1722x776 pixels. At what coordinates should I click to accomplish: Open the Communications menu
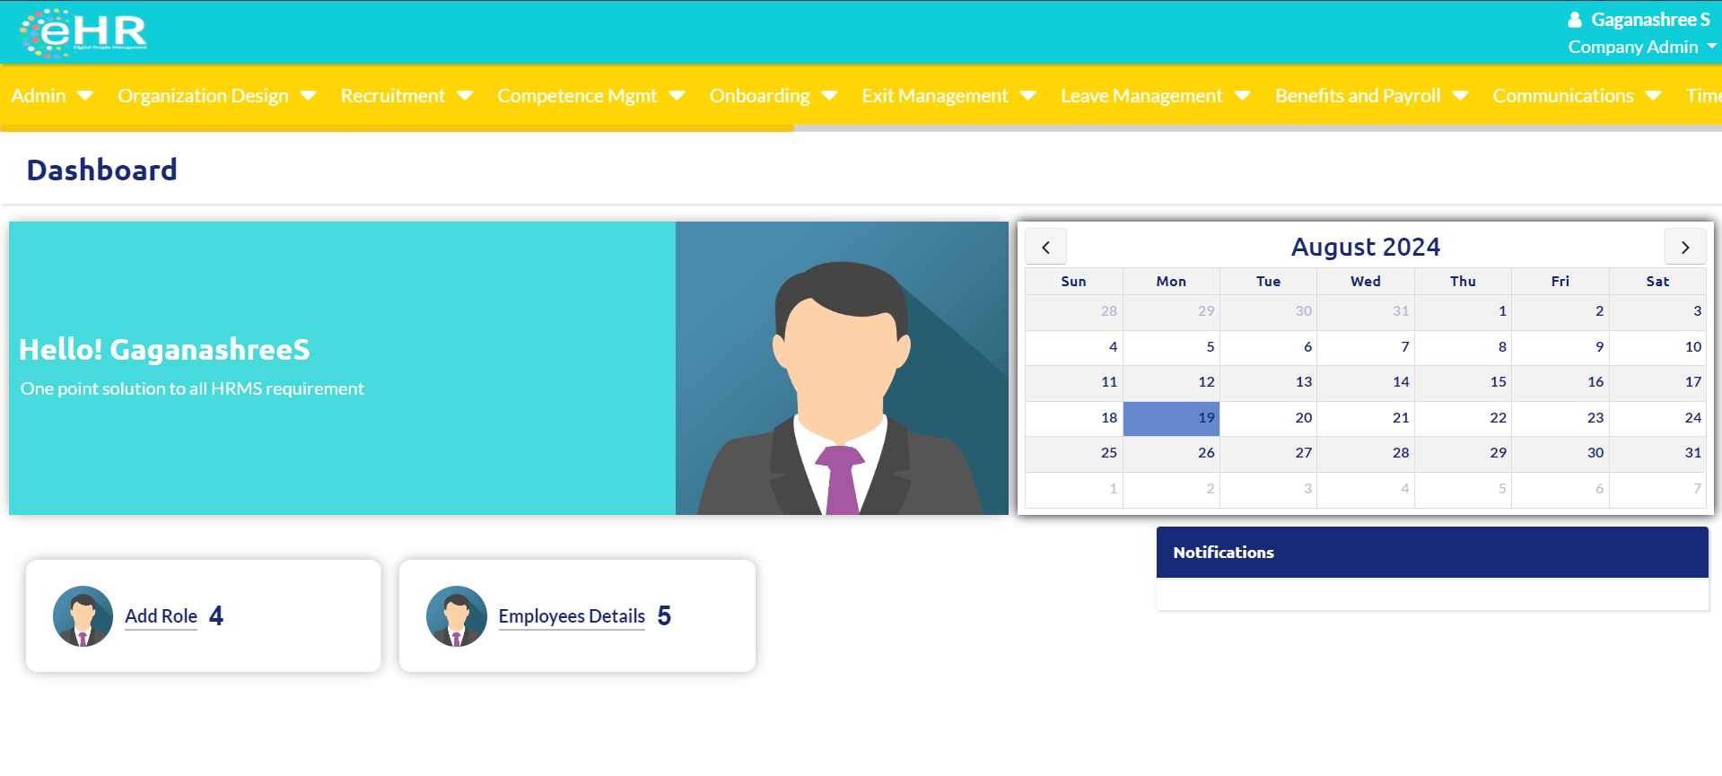[1576, 96]
